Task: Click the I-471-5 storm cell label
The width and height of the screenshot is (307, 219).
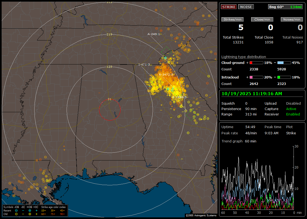Action: 145,65
